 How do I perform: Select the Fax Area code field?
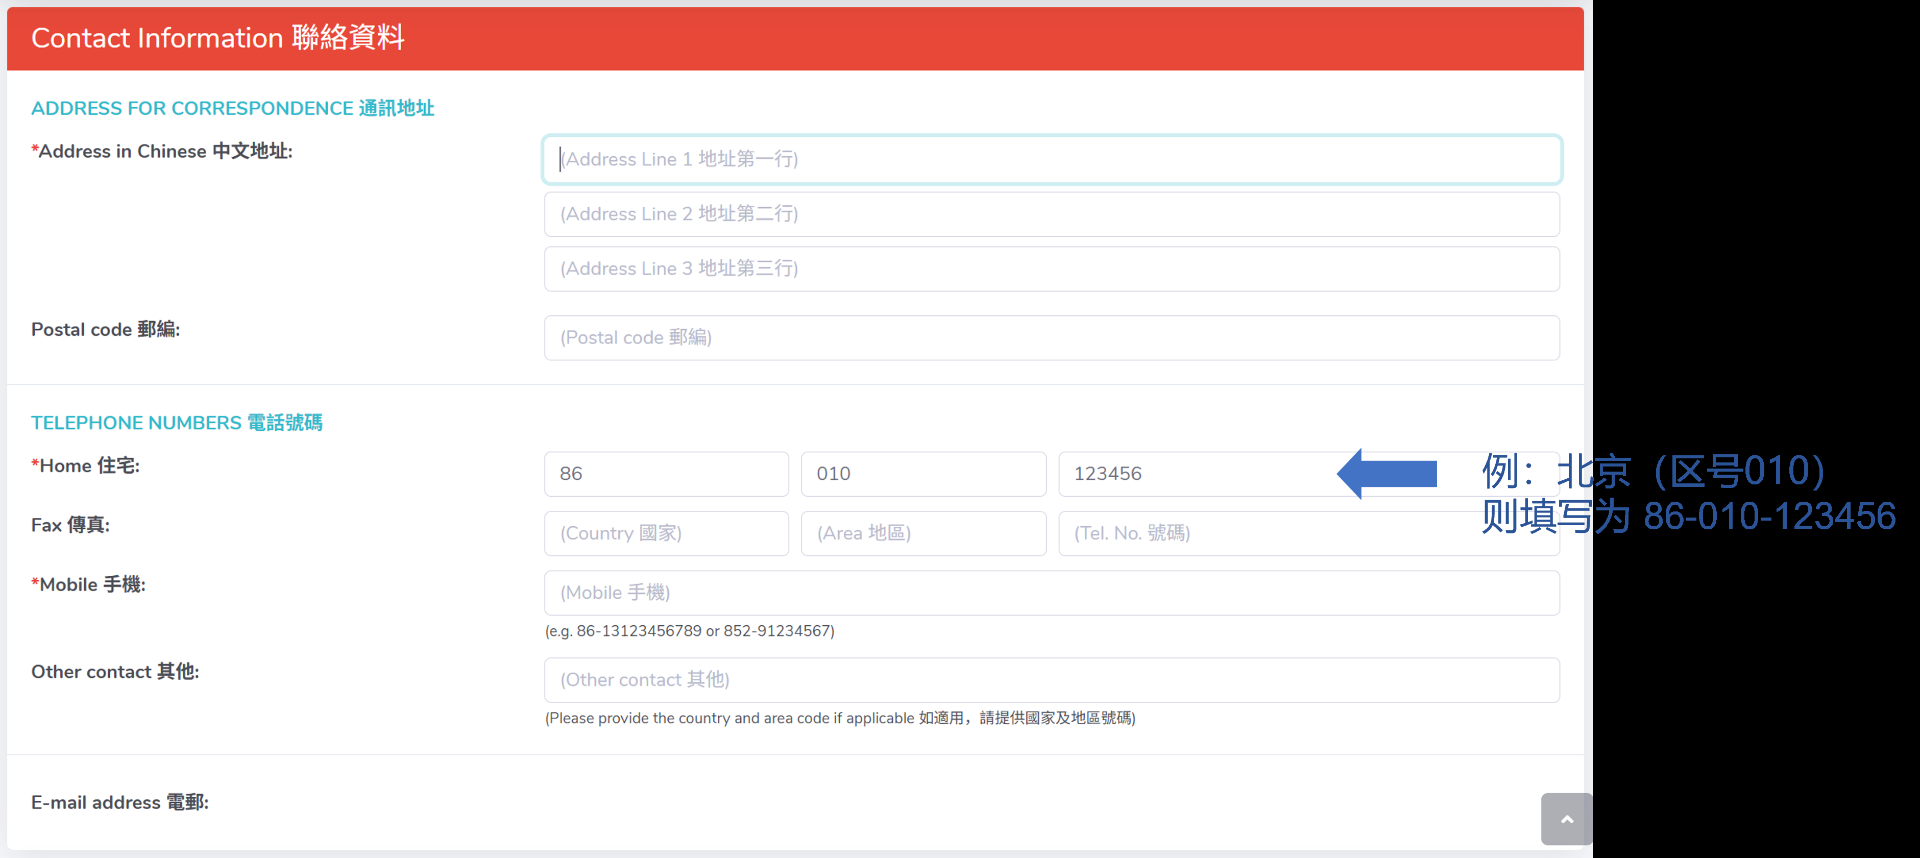[x=922, y=534]
